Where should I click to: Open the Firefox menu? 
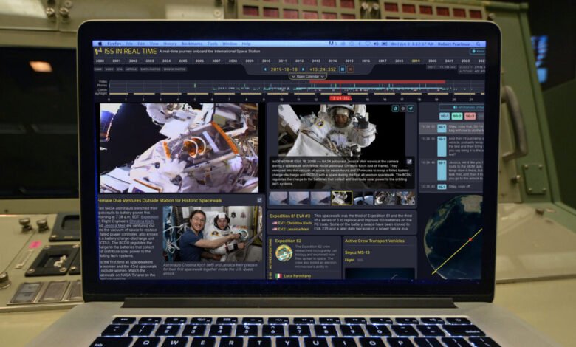click(114, 44)
